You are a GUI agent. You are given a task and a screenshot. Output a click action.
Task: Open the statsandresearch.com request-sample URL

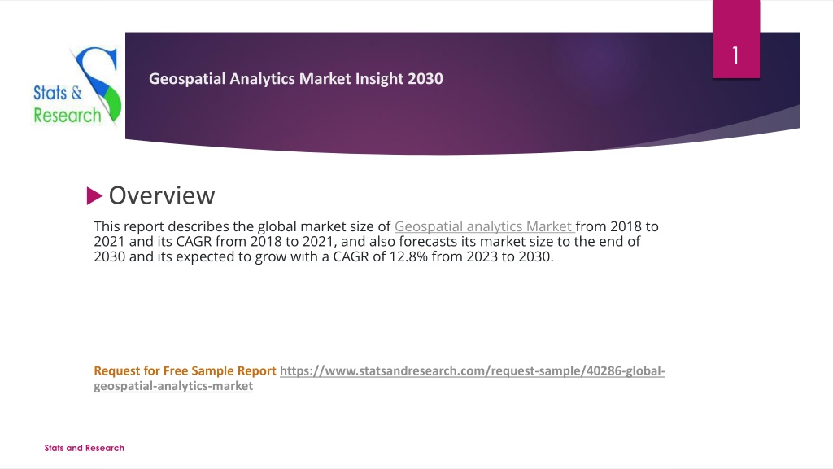(473, 370)
